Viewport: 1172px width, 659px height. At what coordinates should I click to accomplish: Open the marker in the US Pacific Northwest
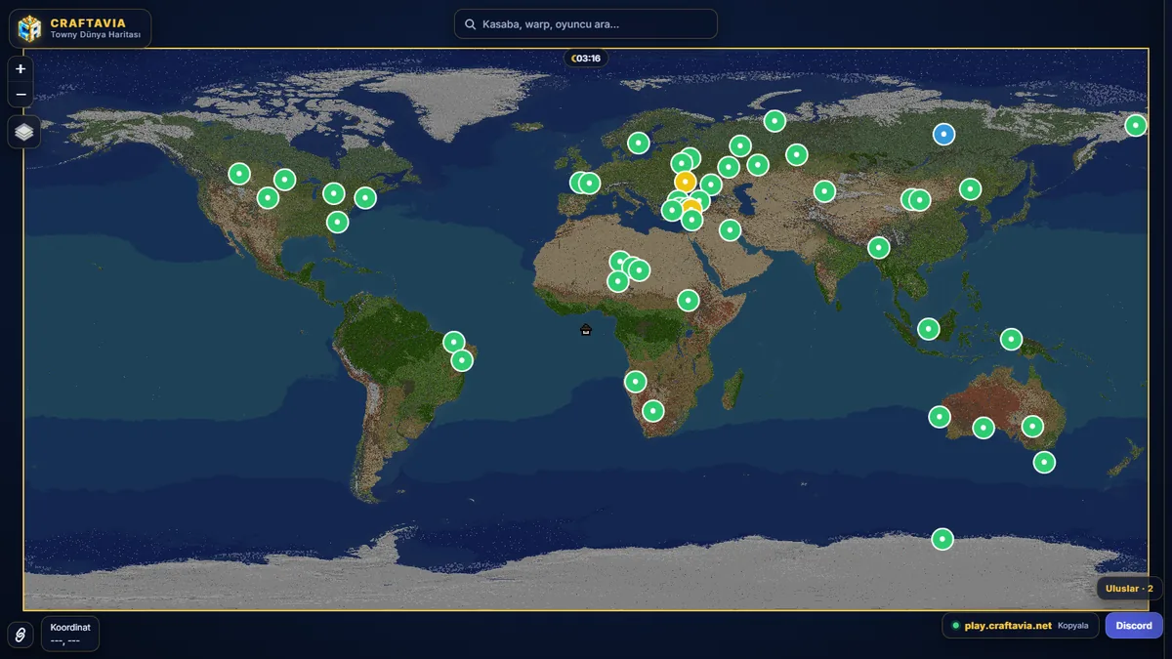pyautogui.click(x=239, y=174)
